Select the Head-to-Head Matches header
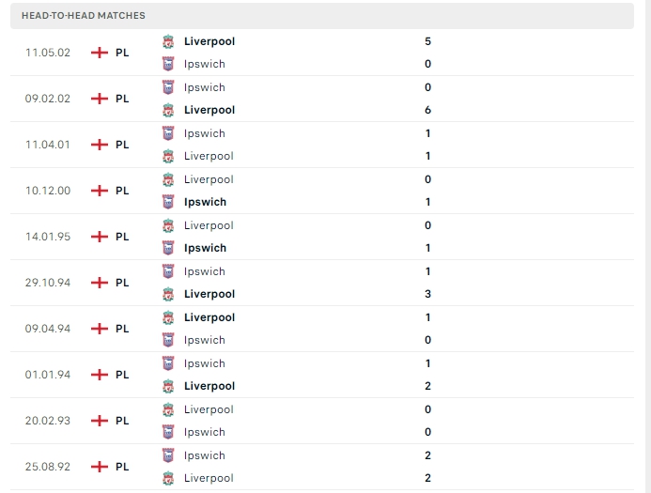Screen dimensions: 651x493 (x=84, y=16)
